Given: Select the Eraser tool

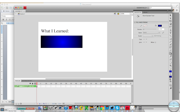Looking at the screenshot, I should [170, 59].
